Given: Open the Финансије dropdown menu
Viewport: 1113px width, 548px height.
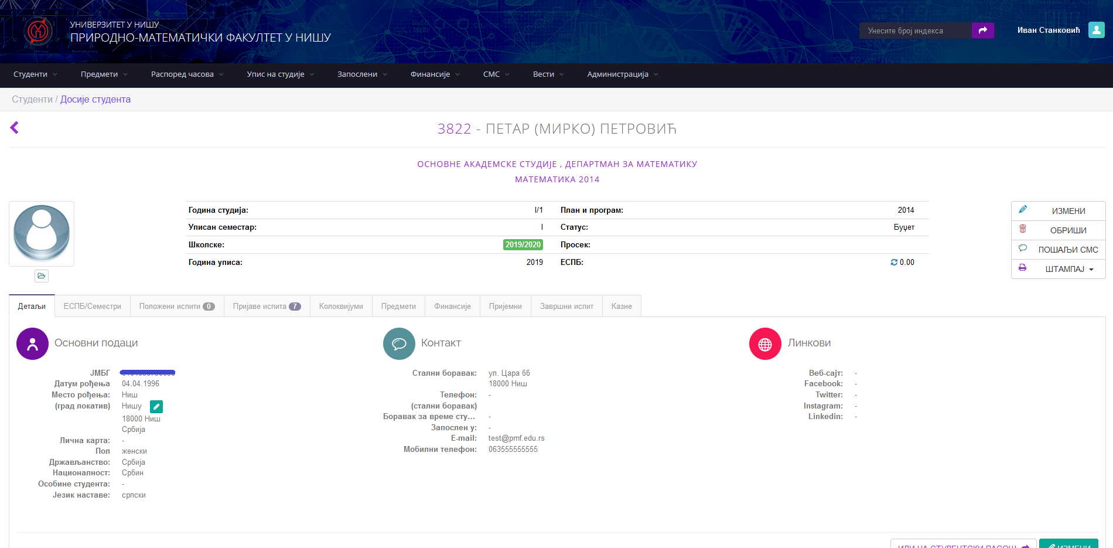Looking at the screenshot, I should [435, 74].
